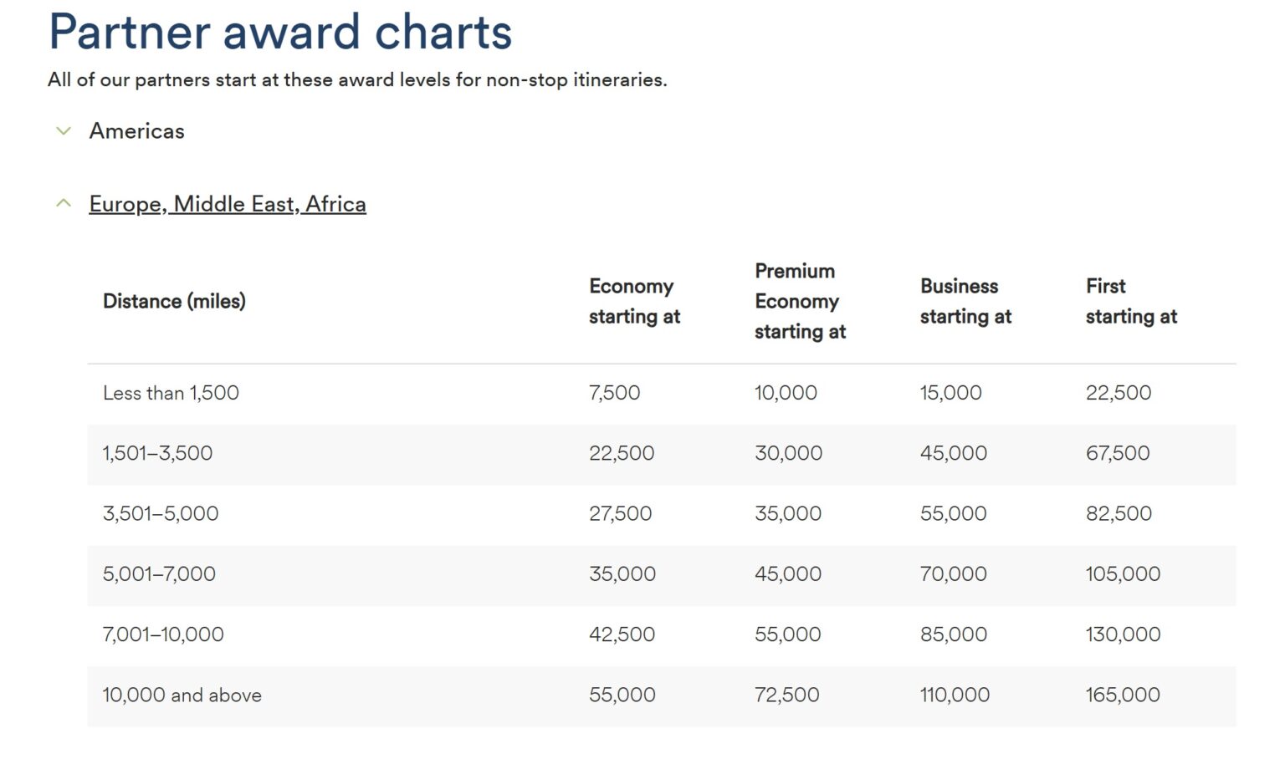Click the 7,001–10,000 distance row label

(x=163, y=634)
